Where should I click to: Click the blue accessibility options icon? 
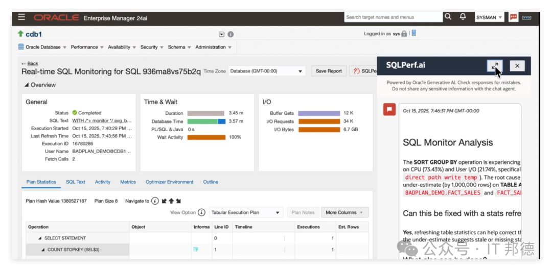click(526, 17)
